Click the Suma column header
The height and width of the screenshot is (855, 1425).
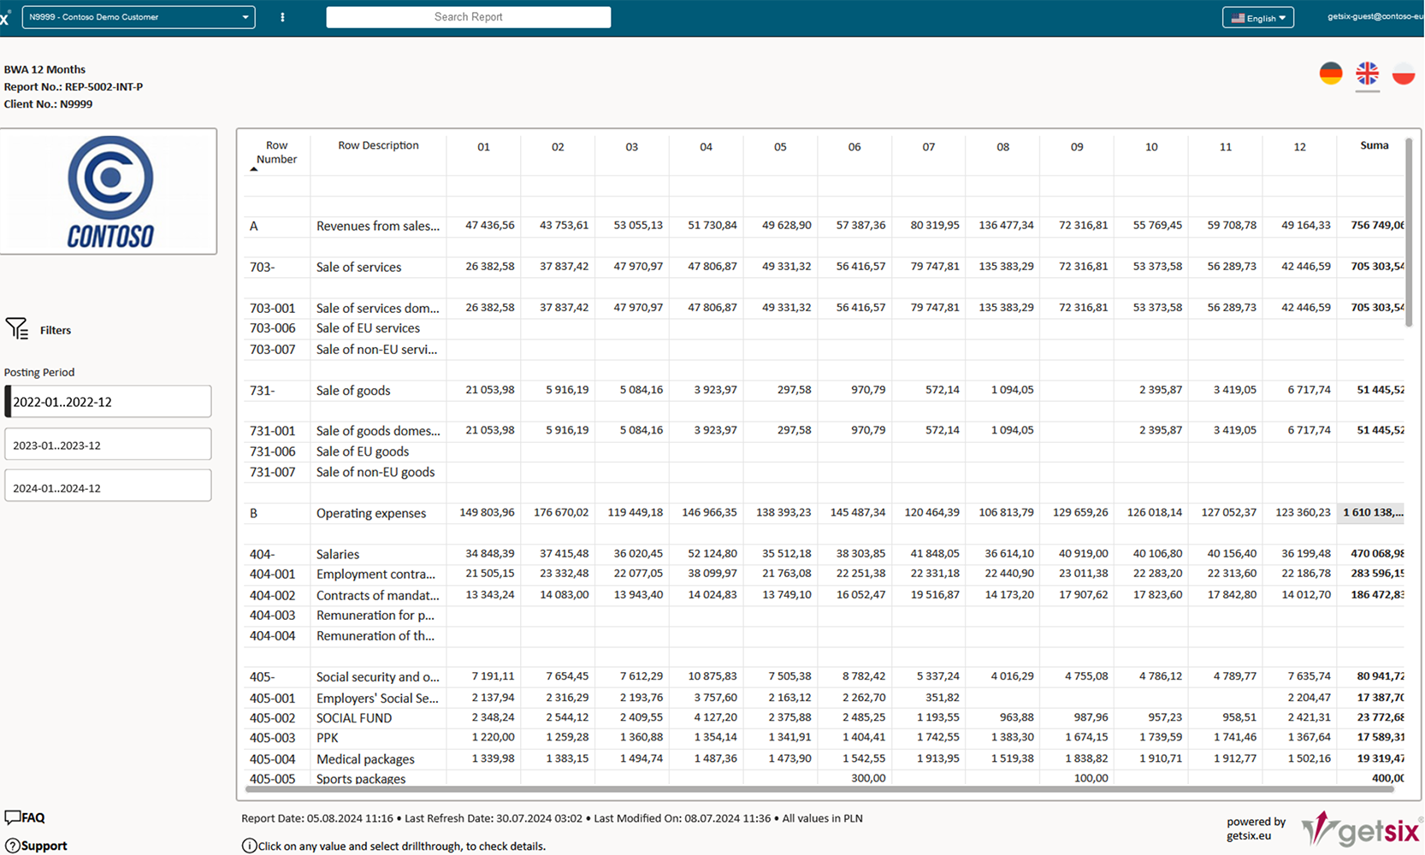[1374, 145]
